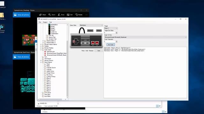Click View all photos in the upper Photos window
The height and width of the screenshot is (114, 204).
tap(22, 15)
